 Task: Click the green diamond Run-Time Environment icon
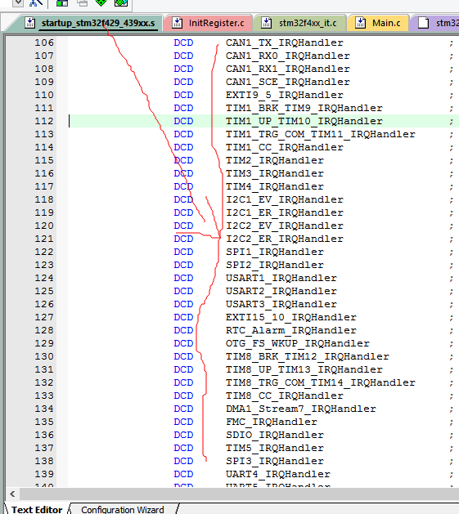[101, 2]
